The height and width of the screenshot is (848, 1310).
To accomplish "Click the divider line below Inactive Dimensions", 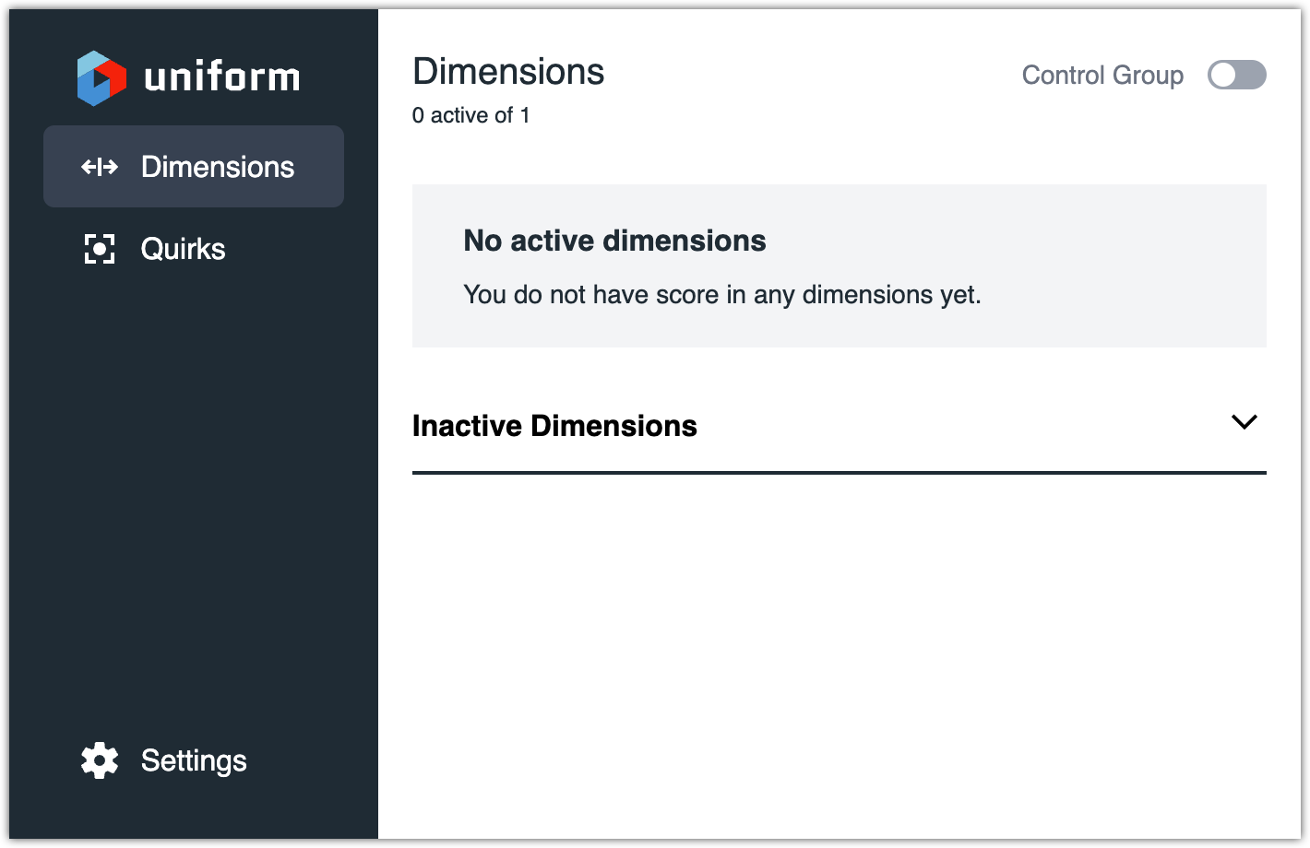I will [x=839, y=473].
